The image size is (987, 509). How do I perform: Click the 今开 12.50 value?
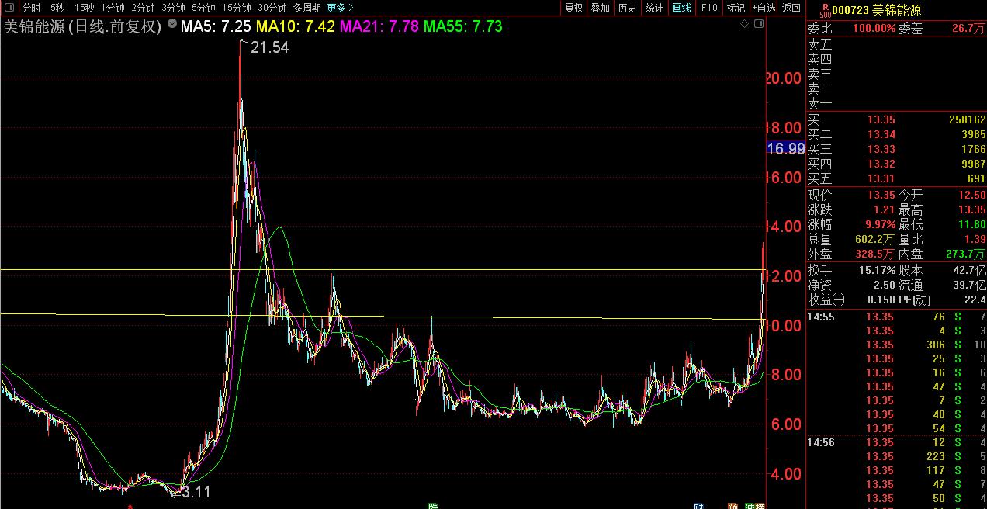[971, 196]
